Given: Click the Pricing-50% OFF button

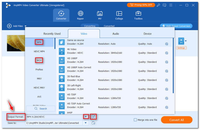Looking at the screenshot, I should [141, 5].
